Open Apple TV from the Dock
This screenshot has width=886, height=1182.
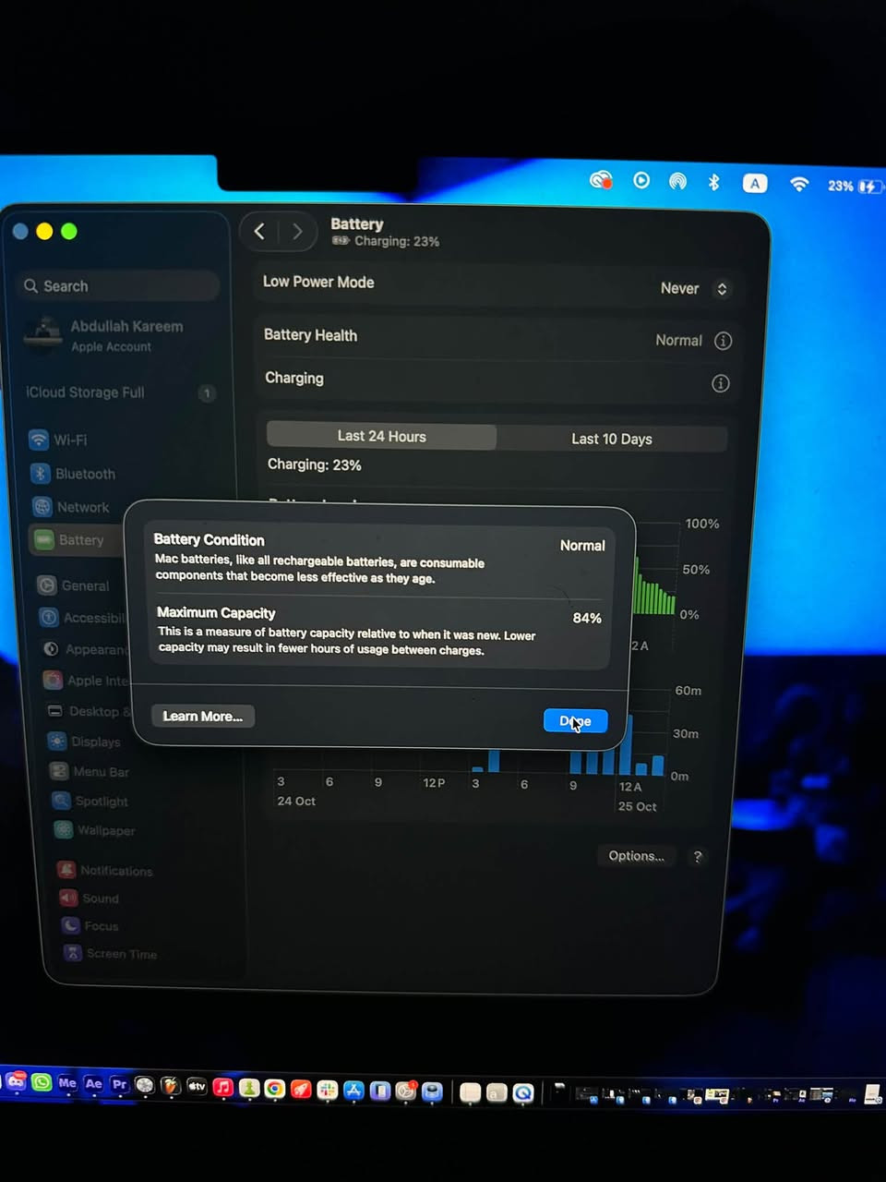[x=197, y=1087]
